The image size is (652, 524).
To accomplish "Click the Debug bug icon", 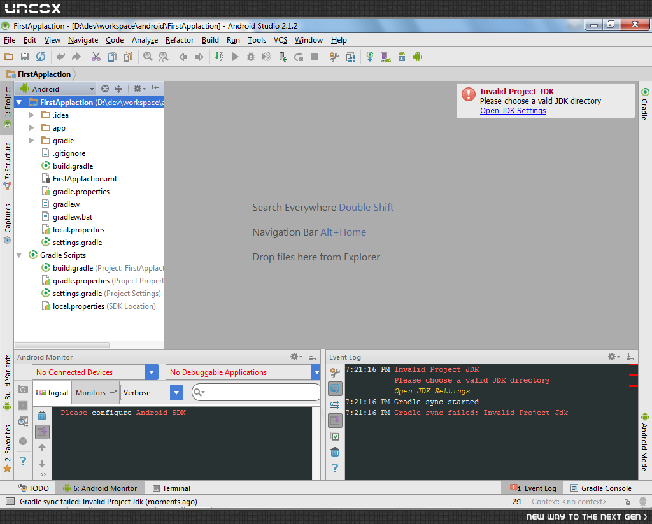I will 251,57.
